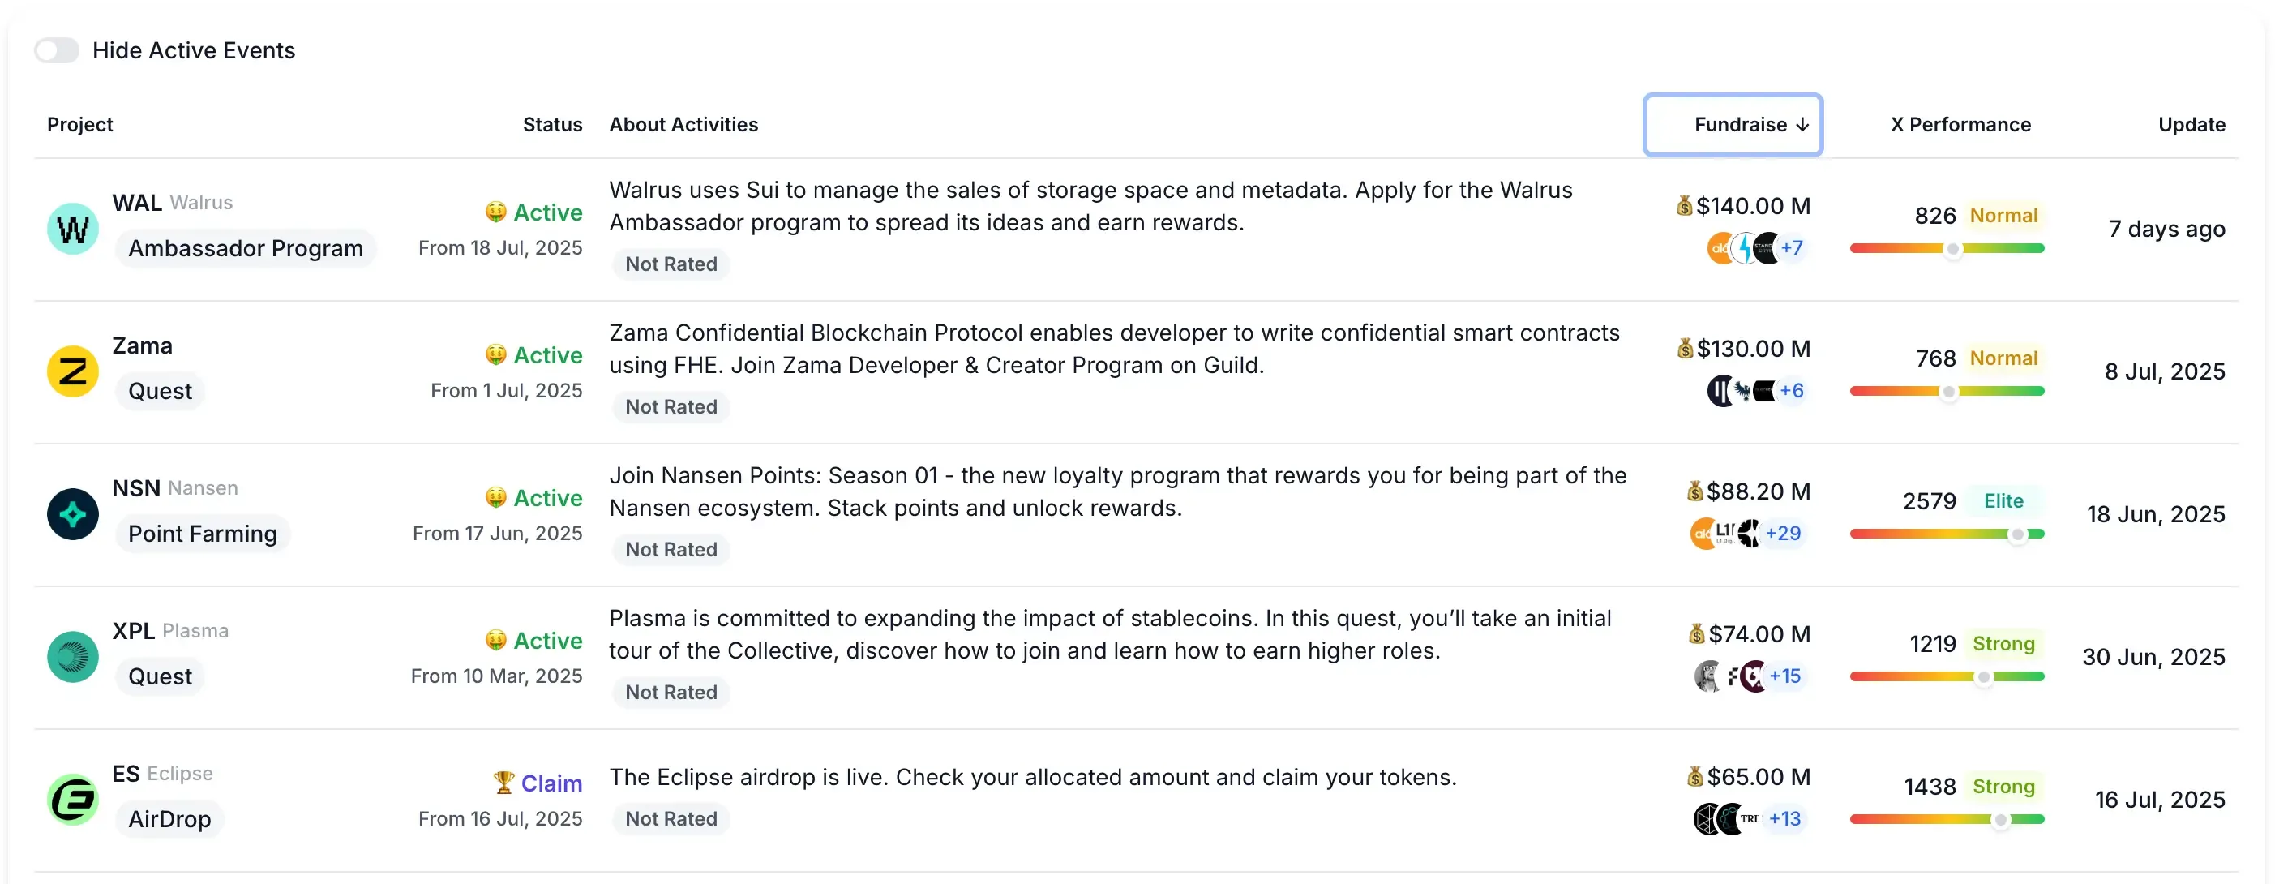Viewport: 2275px width, 884px height.
Task: Toggle the Hide Active Events switch
Action: click(x=57, y=50)
